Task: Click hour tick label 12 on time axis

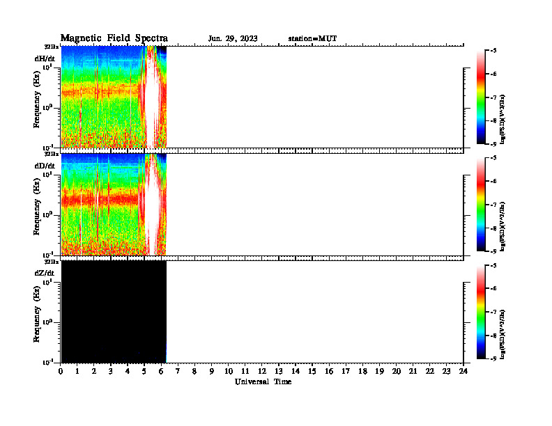Action: point(262,371)
